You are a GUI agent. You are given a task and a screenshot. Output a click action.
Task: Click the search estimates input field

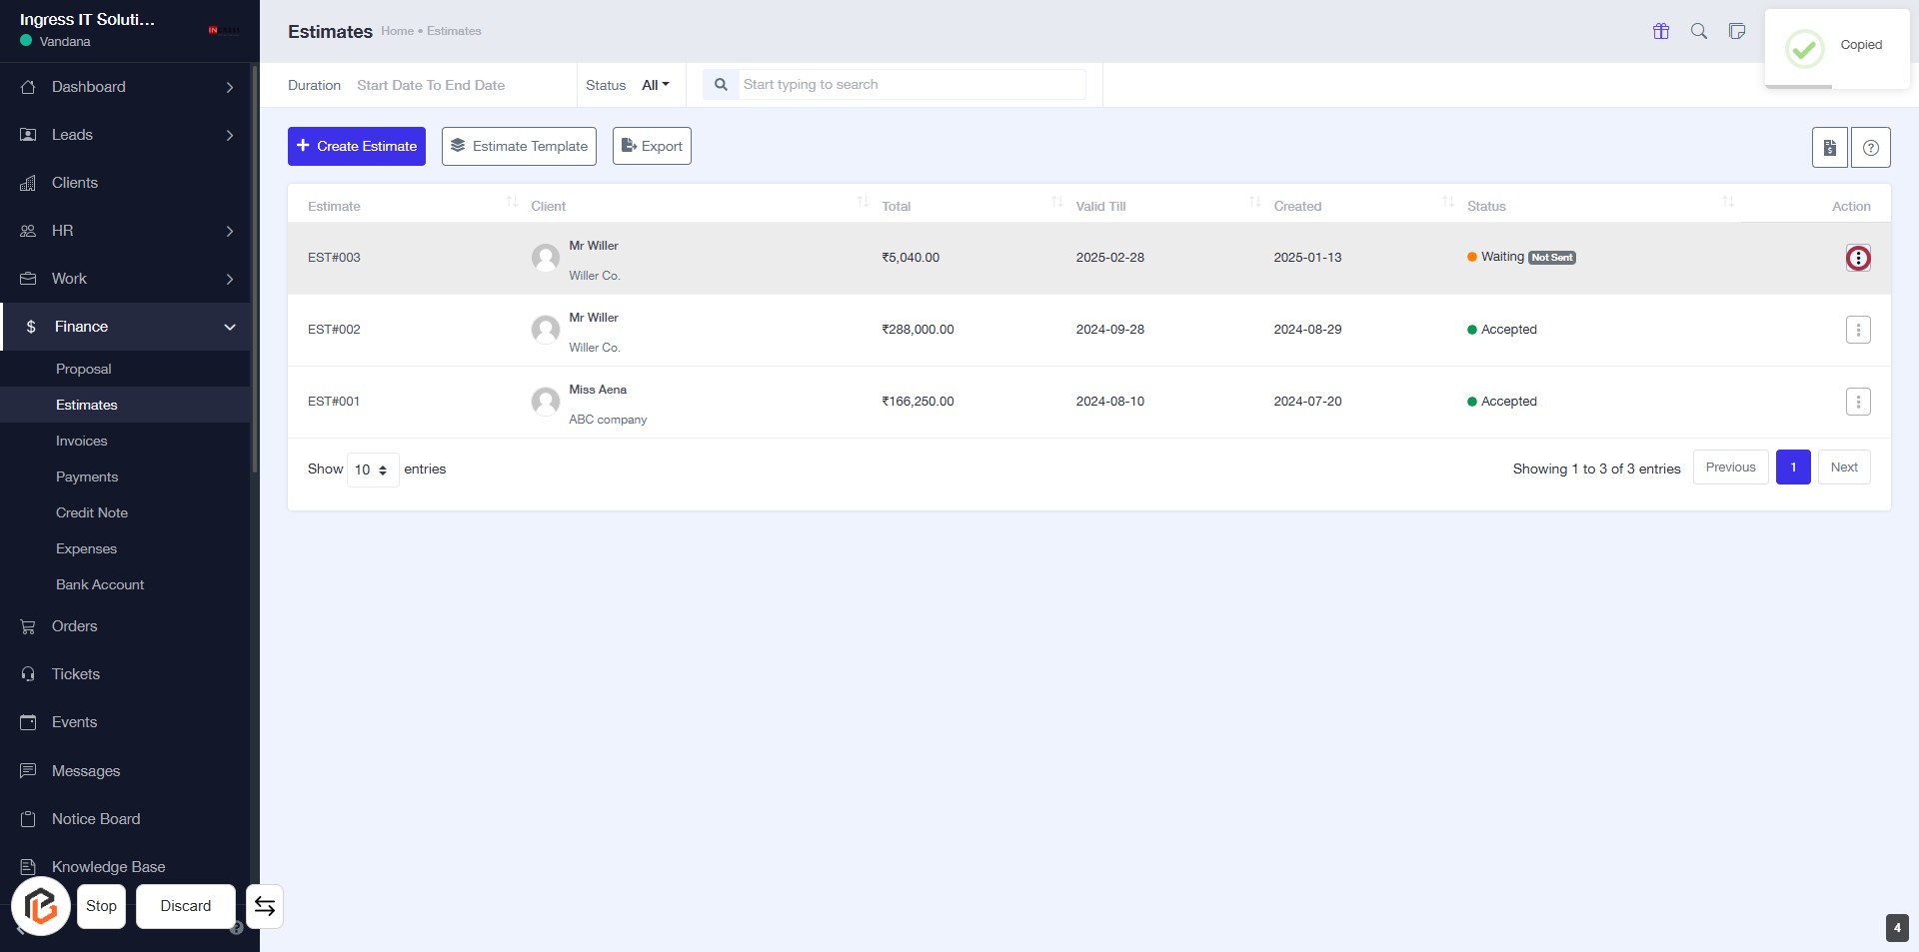pos(912,85)
